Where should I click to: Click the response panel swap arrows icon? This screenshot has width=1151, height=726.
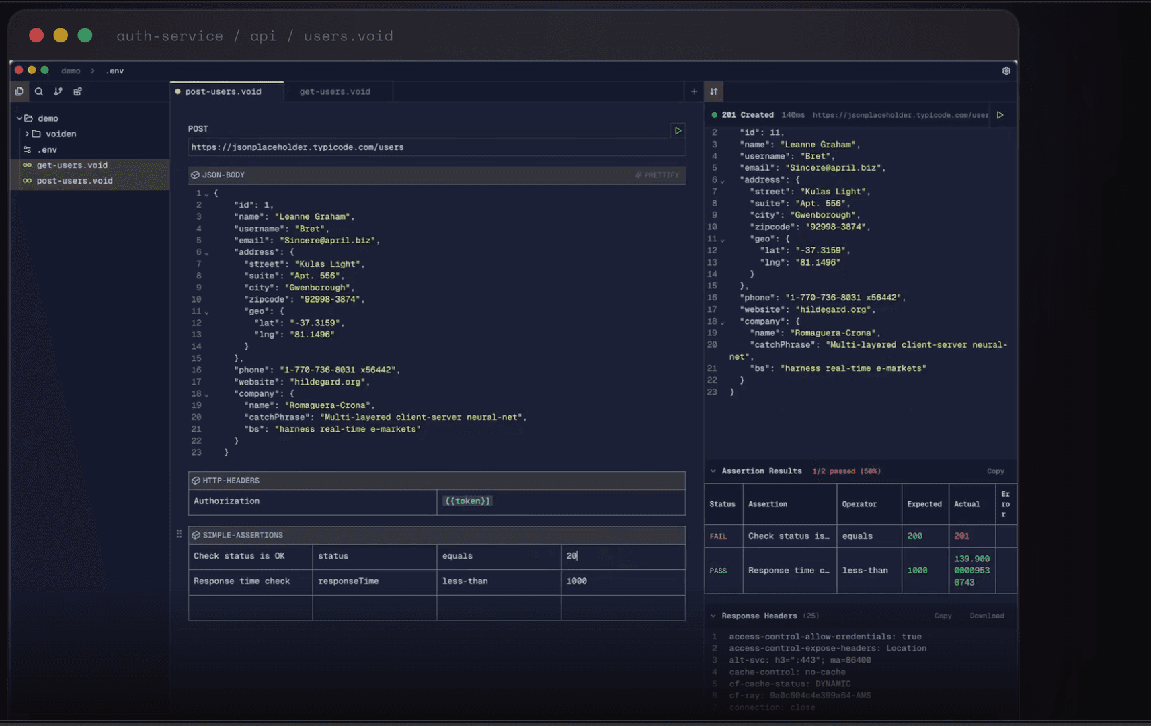pos(714,91)
